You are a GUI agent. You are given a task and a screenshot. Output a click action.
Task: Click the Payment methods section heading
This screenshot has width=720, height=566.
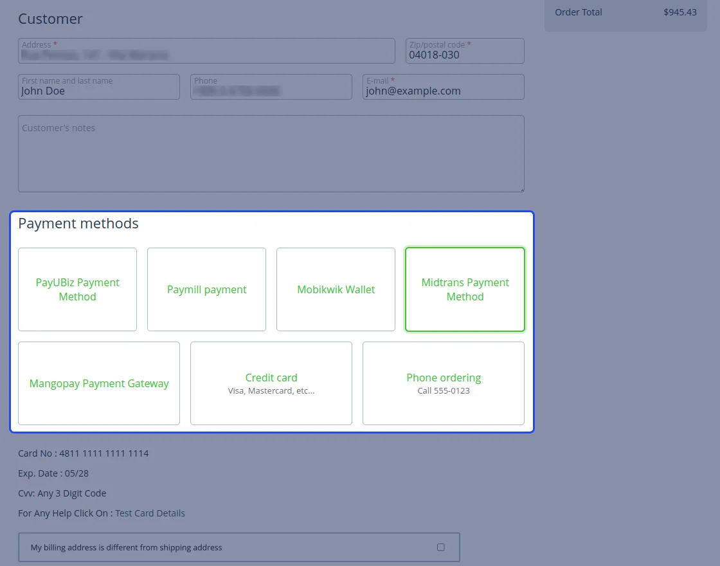tap(78, 224)
